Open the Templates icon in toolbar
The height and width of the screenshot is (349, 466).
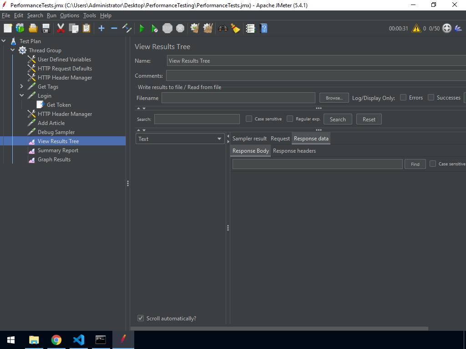(20, 28)
